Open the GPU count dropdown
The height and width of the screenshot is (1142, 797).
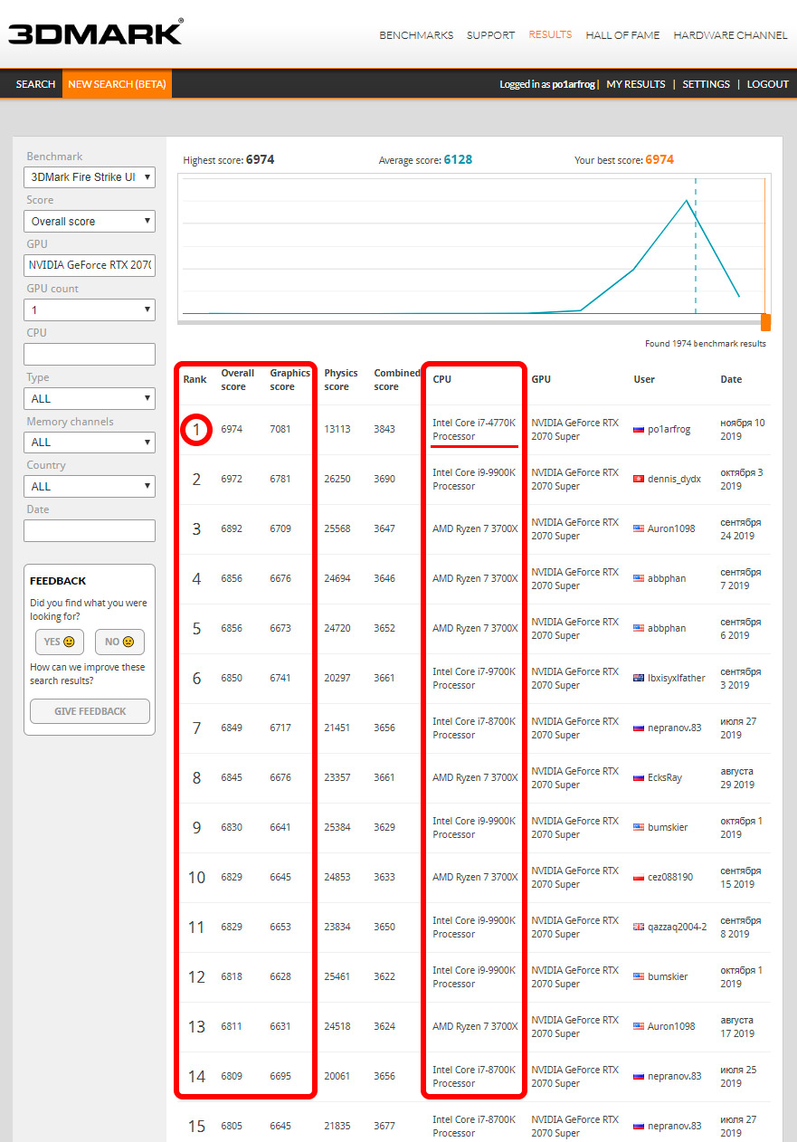tap(90, 309)
